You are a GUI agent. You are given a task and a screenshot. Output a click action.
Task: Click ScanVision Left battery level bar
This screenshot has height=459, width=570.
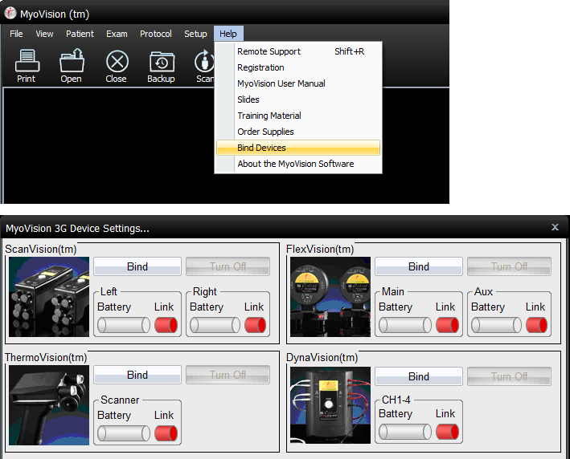124,325
